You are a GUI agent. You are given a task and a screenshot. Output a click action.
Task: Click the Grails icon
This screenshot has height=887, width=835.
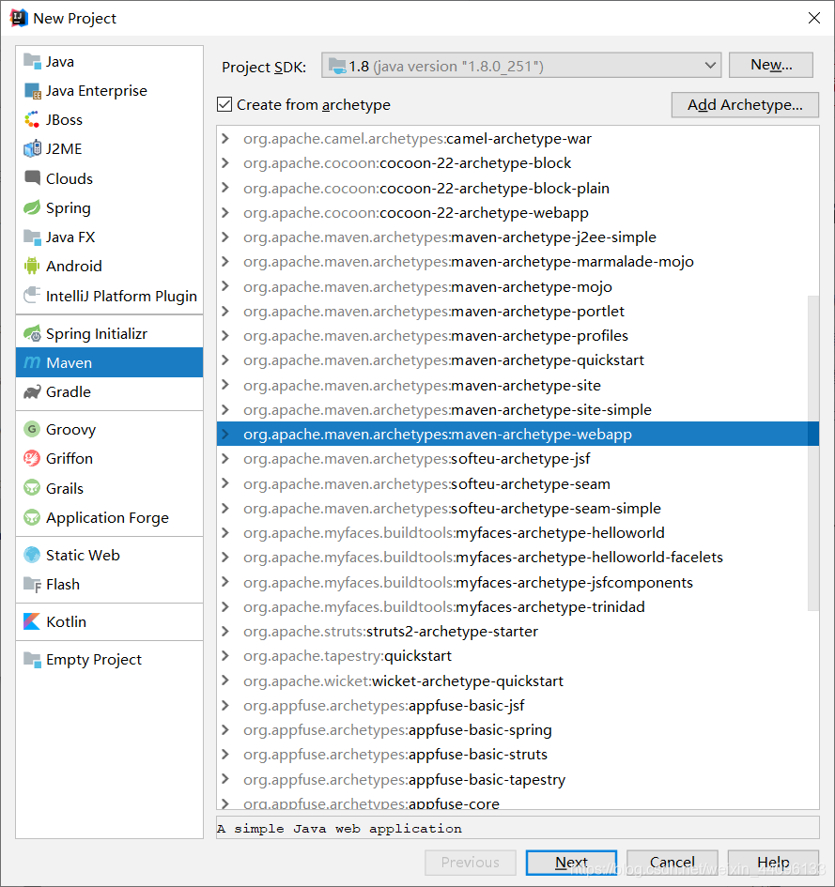tap(32, 488)
